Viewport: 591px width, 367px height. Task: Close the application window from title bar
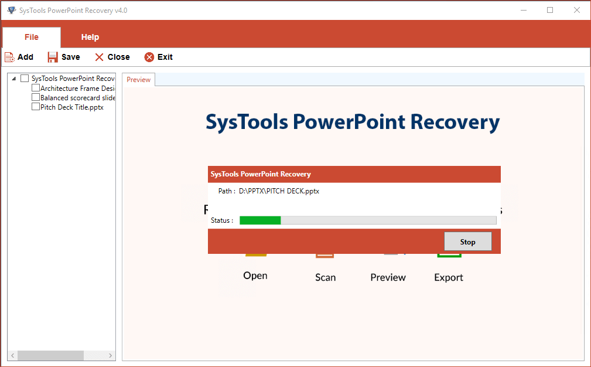tap(577, 10)
